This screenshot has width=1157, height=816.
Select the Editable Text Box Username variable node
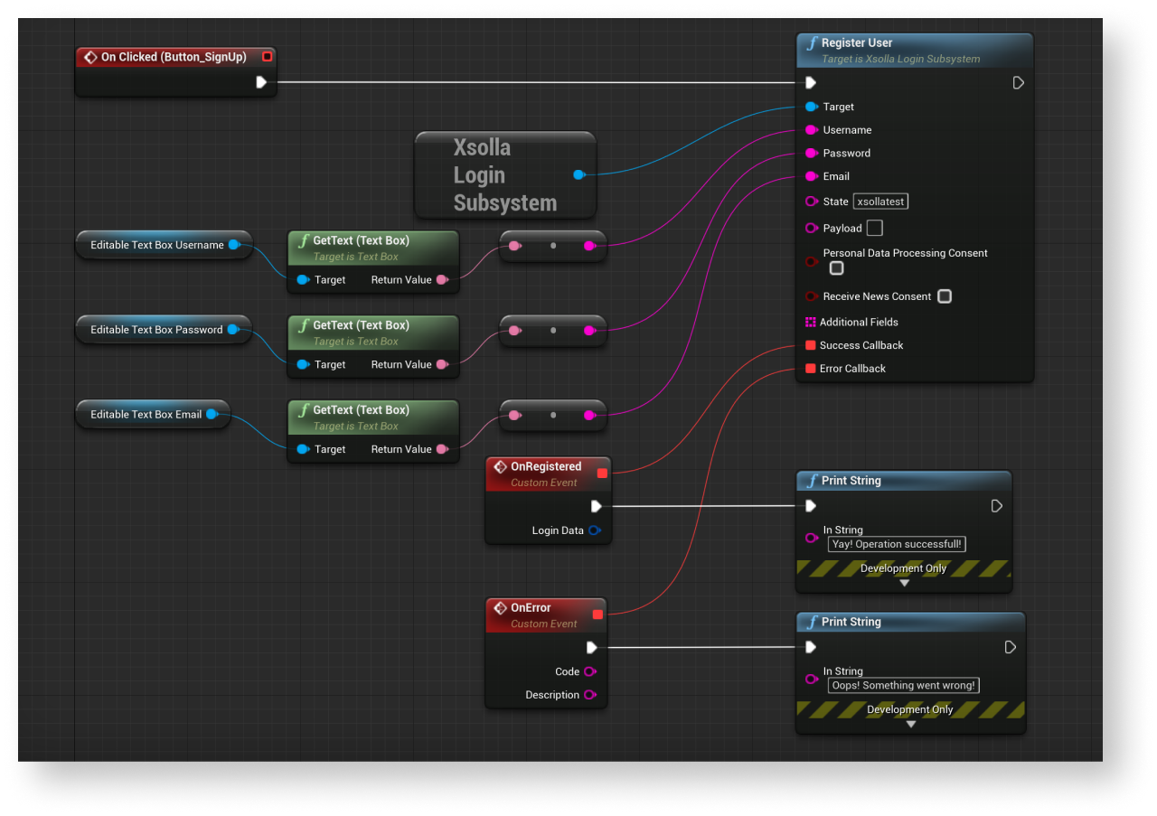click(x=156, y=245)
